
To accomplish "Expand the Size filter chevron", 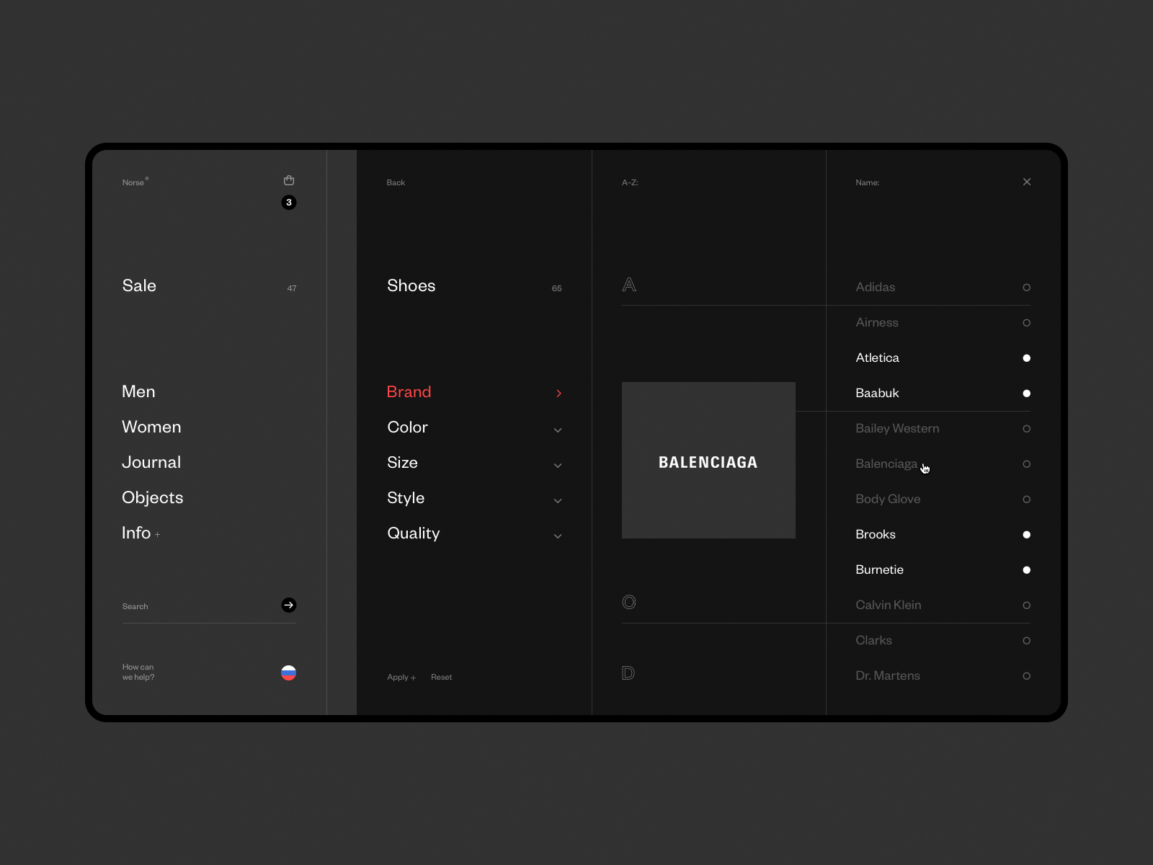I will click(558, 466).
